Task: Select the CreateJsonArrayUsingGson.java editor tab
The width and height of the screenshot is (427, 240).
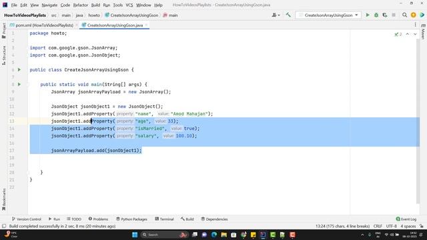Action: [115, 25]
